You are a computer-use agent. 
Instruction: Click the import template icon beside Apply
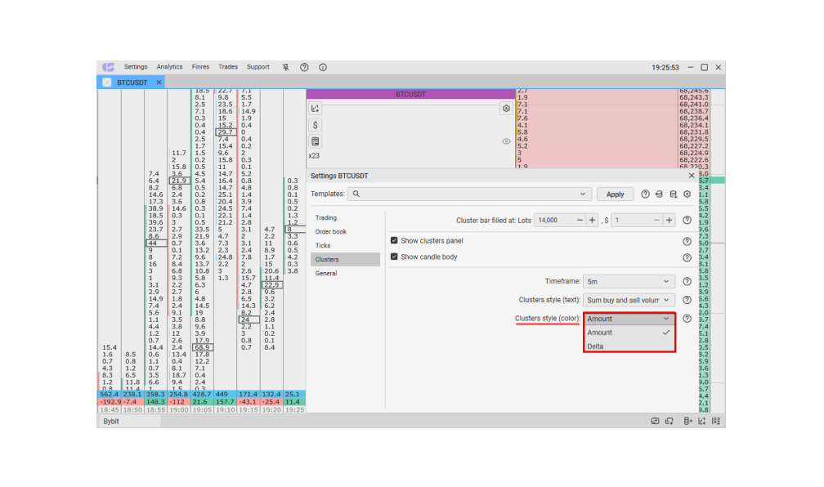tap(659, 194)
